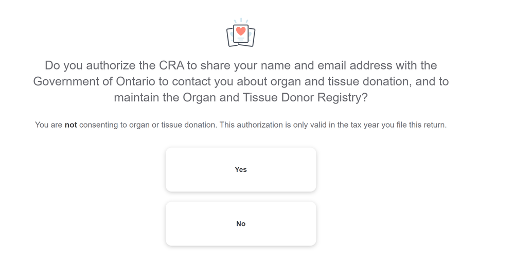This screenshot has height=279, width=514.
Task: Click "Organ and Tissue Donor Registry?" heading text
Action: pos(275,97)
